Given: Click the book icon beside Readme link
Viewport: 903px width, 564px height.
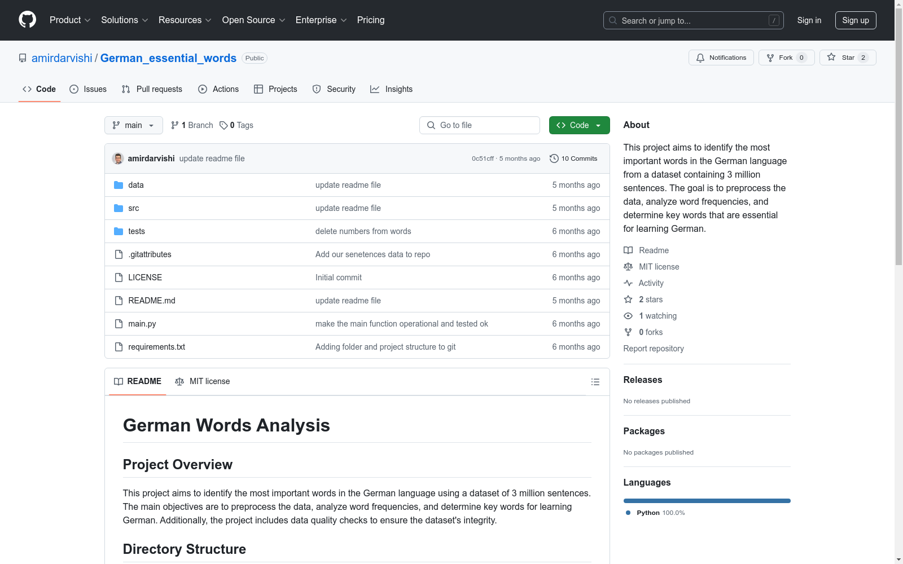Looking at the screenshot, I should (x=628, y=250).
